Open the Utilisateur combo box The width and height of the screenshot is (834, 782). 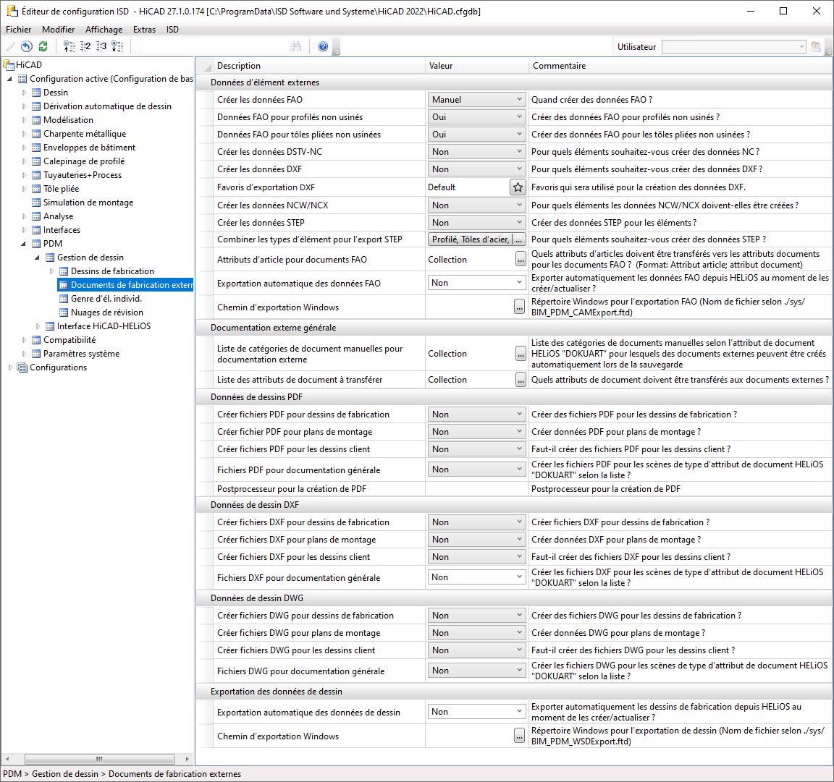(733, 47)
